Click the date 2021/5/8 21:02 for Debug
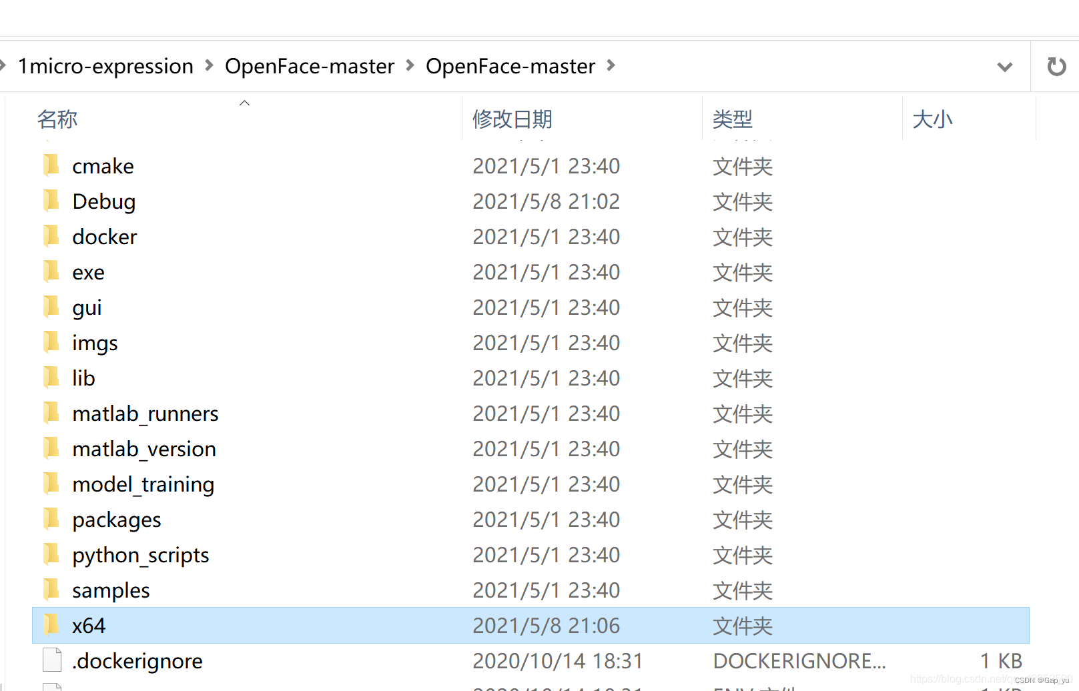 [x=547, y=201]
